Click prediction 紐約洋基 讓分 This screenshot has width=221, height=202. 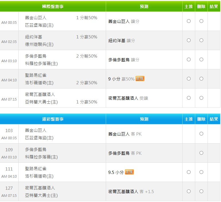[122, 41]
